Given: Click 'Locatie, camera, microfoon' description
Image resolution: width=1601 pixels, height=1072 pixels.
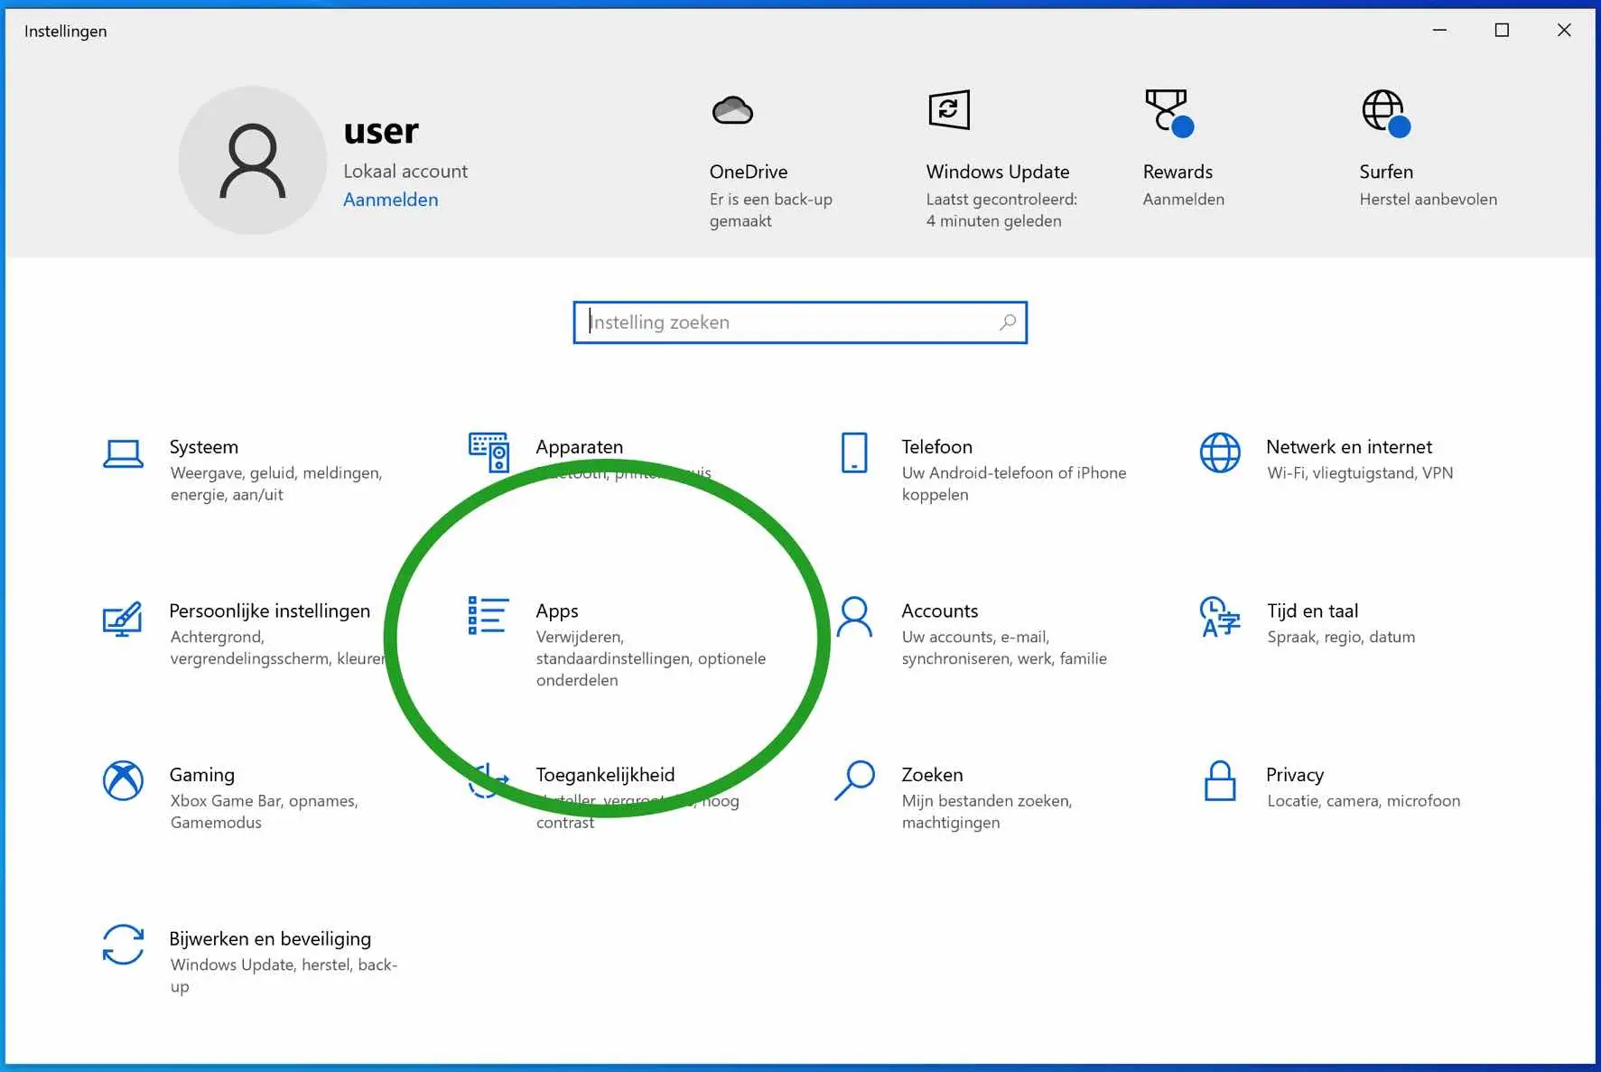Looking at the screenshot, I should click(1364, 801).
